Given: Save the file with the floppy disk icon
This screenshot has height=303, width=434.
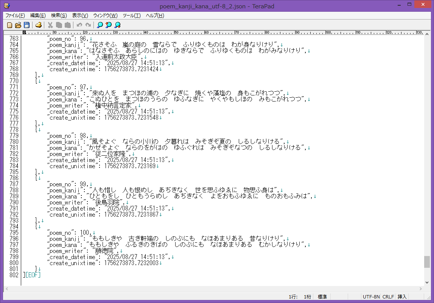Looking at the screenshot, I should [26, 25].
